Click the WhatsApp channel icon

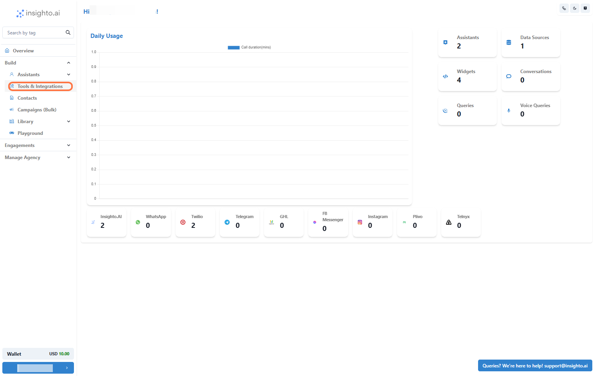pyautogui.click(x=138, y=222)
